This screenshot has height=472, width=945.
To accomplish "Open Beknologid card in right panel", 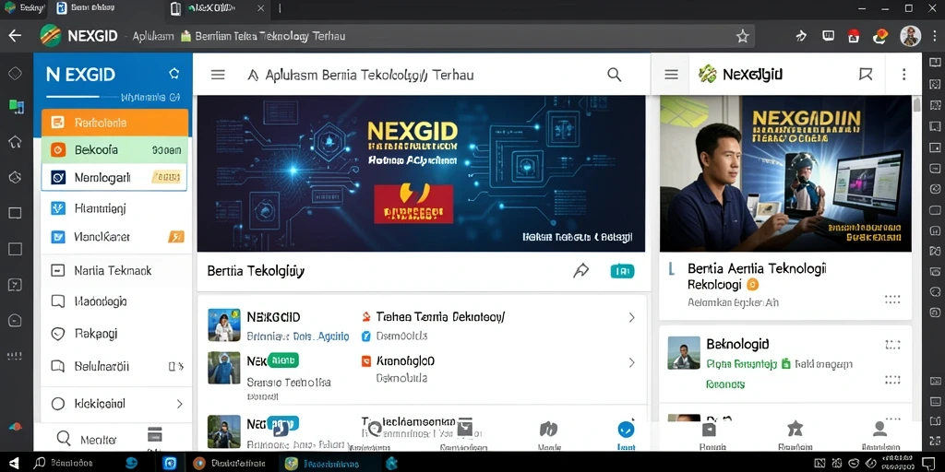I will 784,364.
